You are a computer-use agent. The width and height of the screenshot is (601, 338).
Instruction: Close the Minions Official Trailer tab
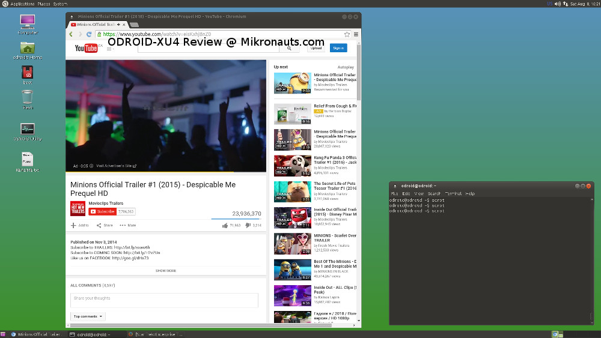pos(124,25)
